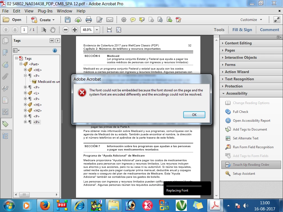Expand the first <H1> tag

25,70
